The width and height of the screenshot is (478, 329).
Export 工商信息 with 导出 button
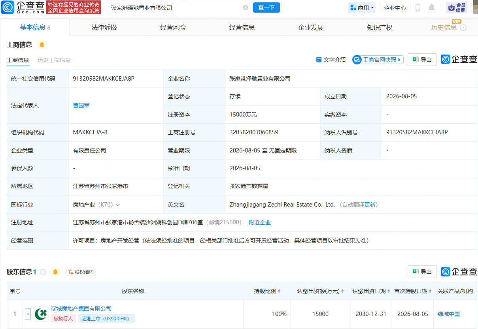pyautogui.click(x=422, y=60)
